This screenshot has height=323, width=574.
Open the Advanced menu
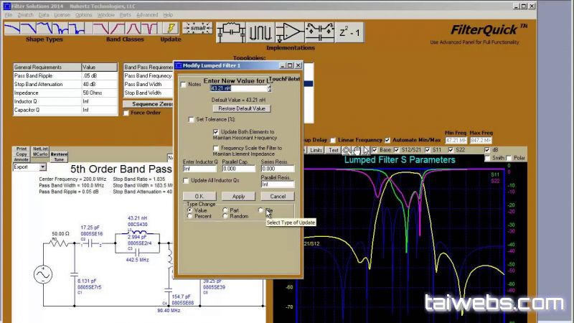(147, 14)
